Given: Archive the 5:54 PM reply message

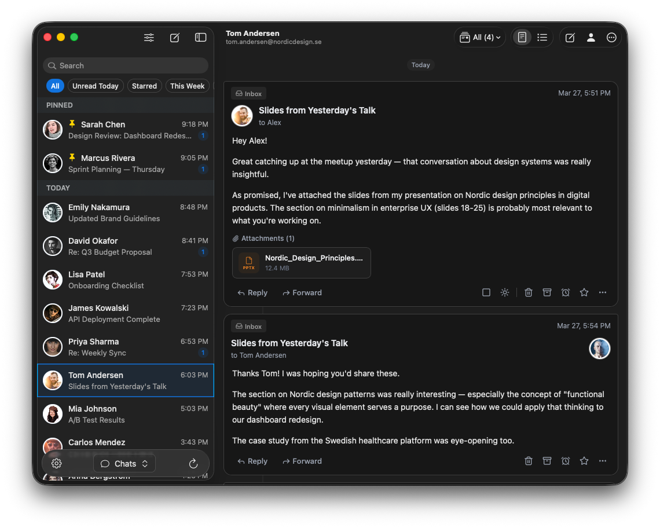Looking at the screenshot, I should (547, 461).
